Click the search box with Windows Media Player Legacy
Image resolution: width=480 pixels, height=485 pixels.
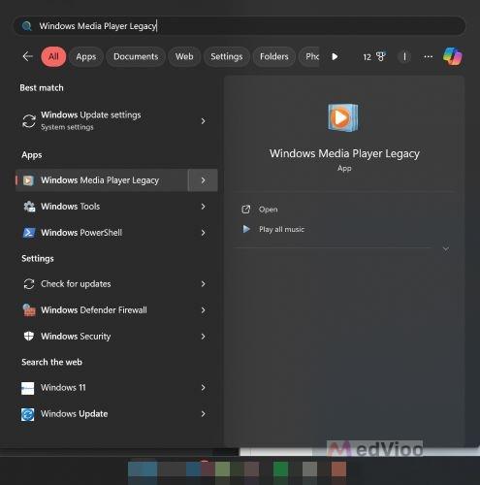pos(240,26)
